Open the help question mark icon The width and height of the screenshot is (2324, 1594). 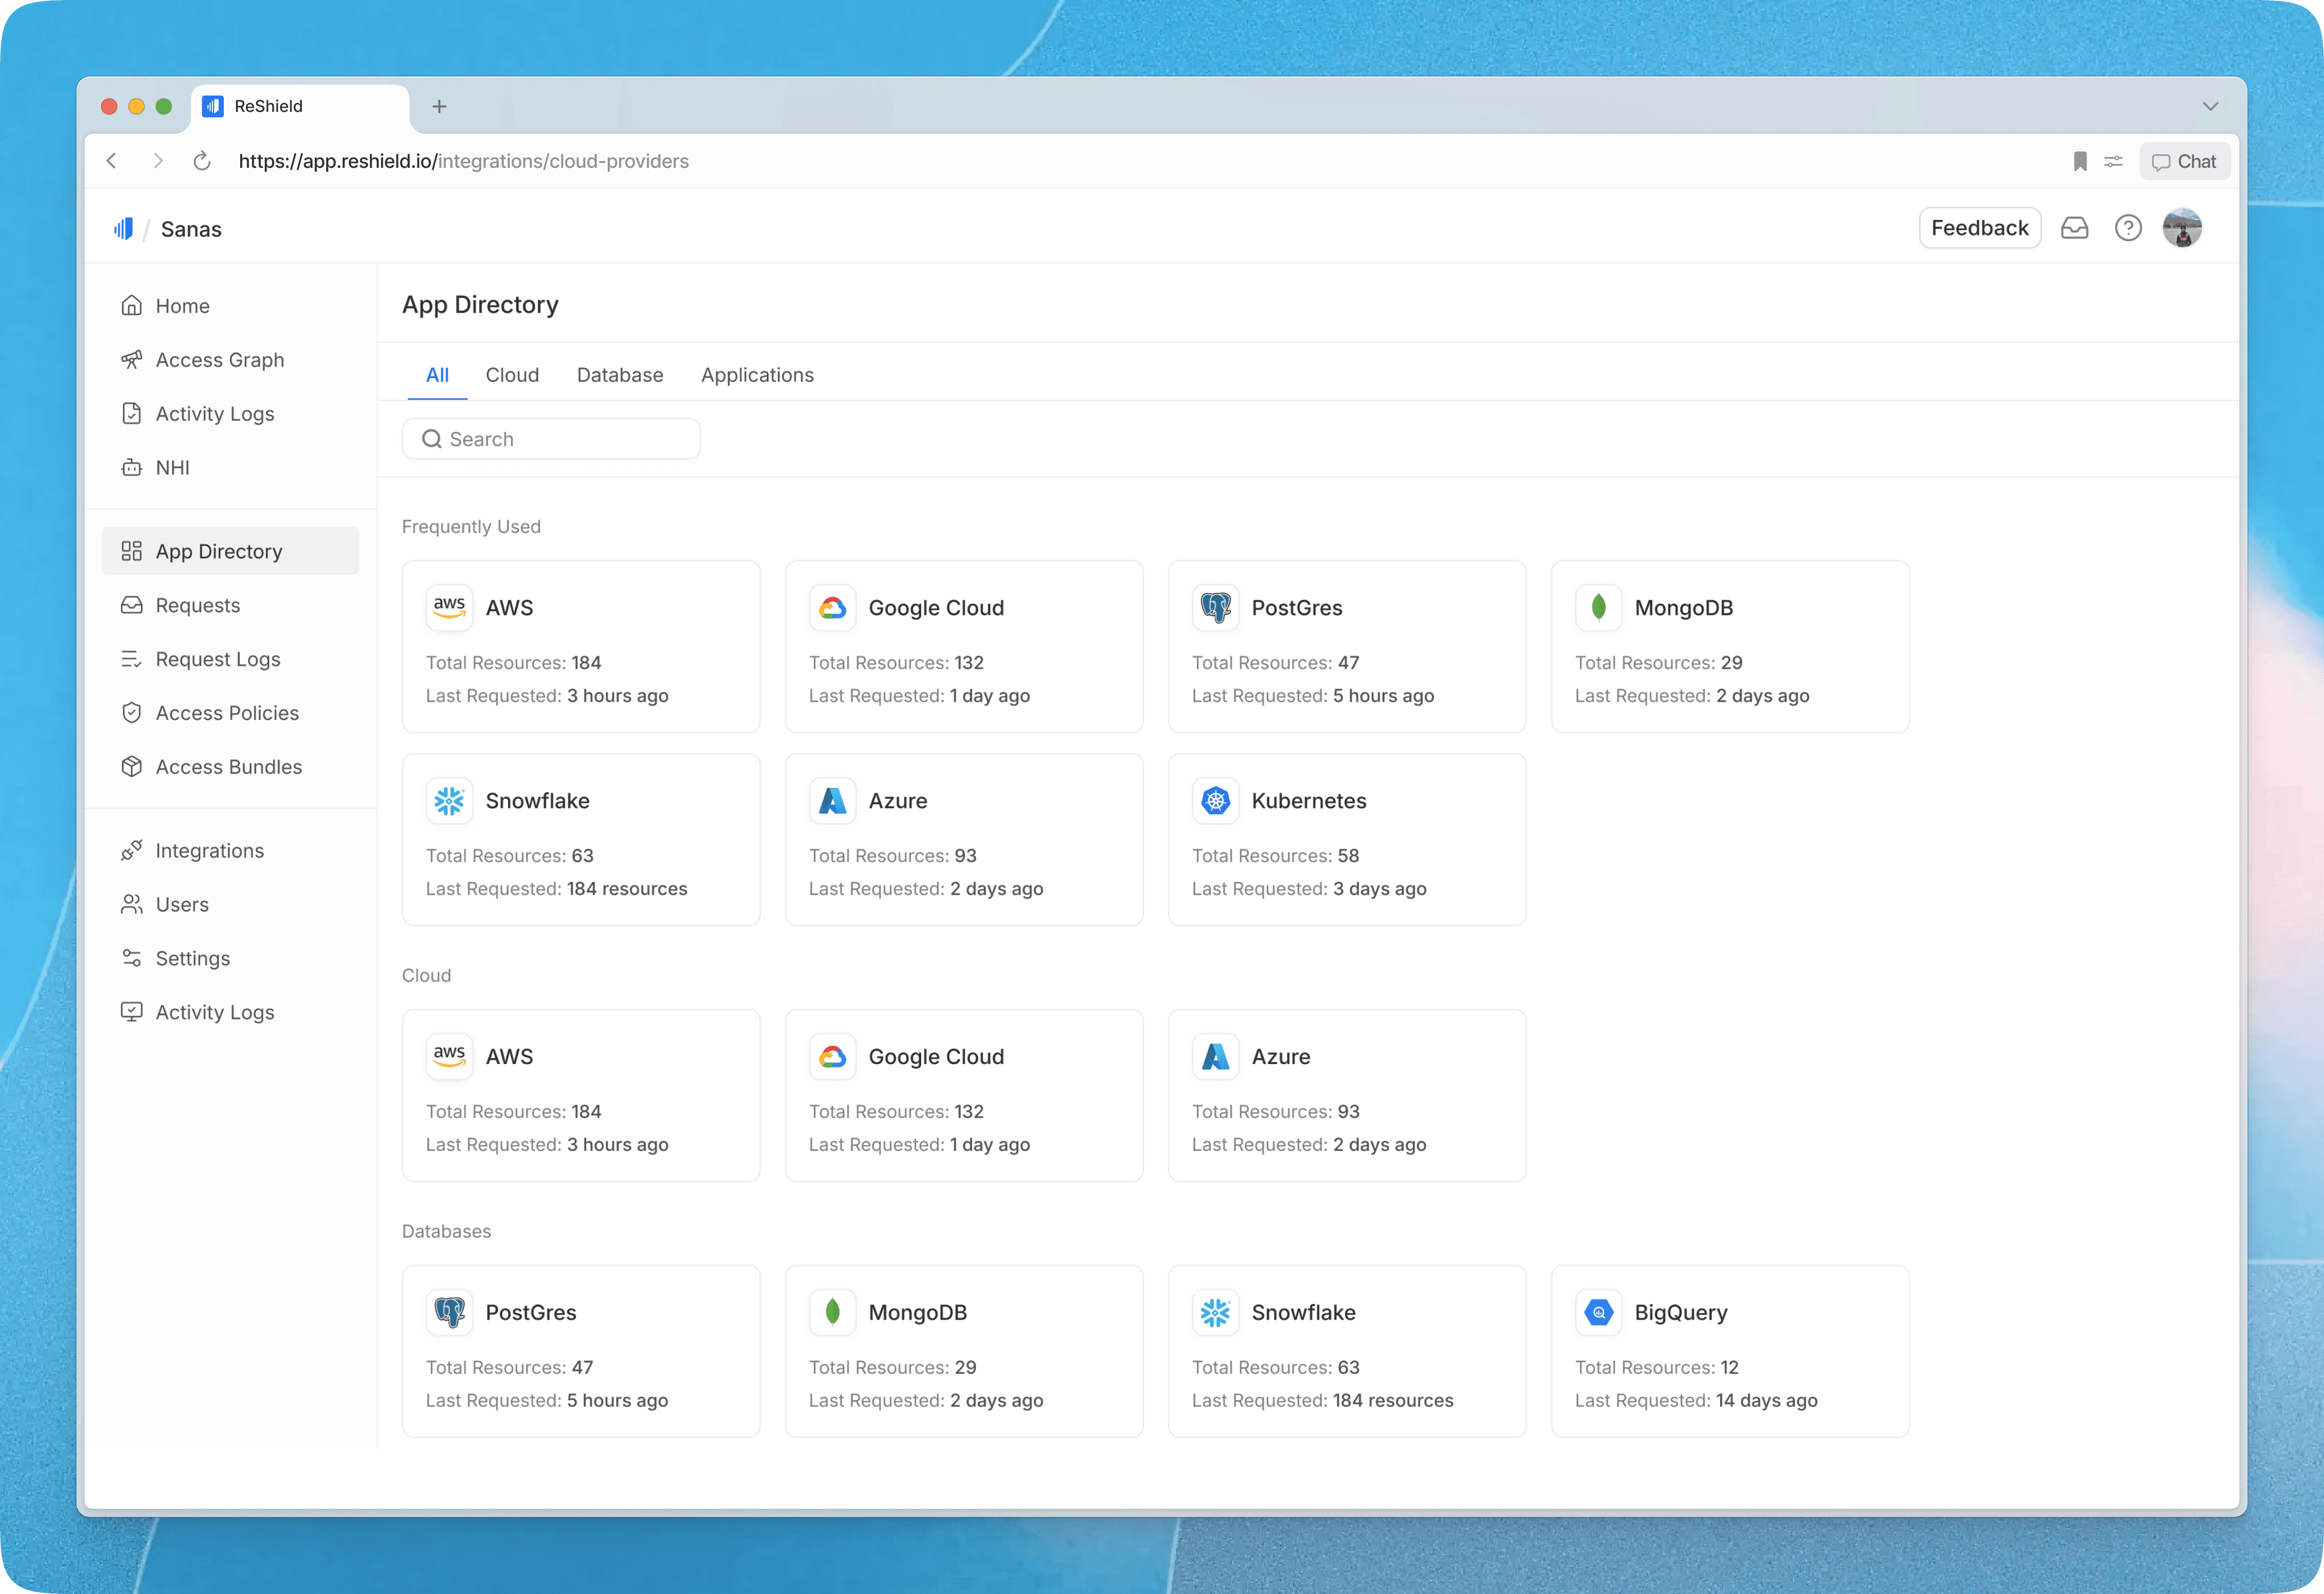pyautogui.click(x=2128, y=228)
